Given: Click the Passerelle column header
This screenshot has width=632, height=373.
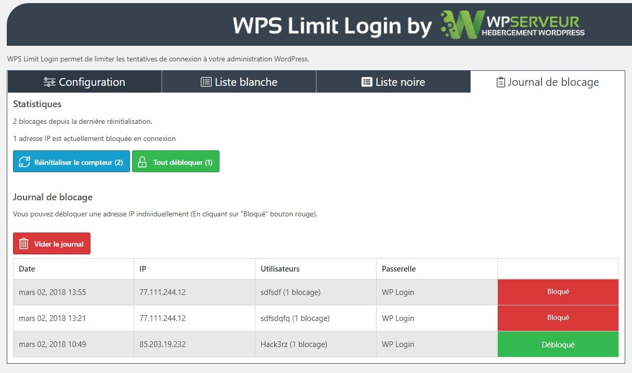Looking at the screenshot, I should tap(398, 268).
